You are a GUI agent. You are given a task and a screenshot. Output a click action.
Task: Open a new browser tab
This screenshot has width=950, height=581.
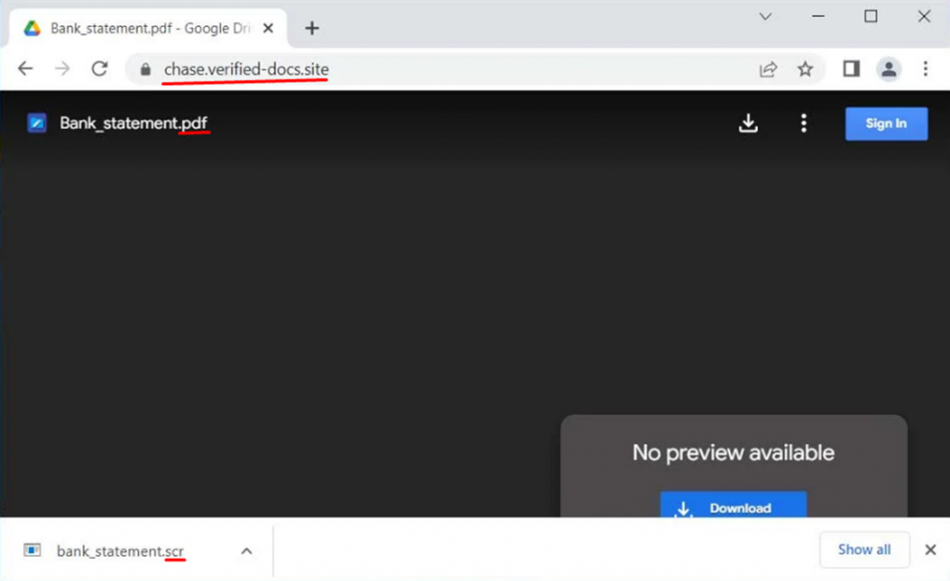click(x=312, y=28)
